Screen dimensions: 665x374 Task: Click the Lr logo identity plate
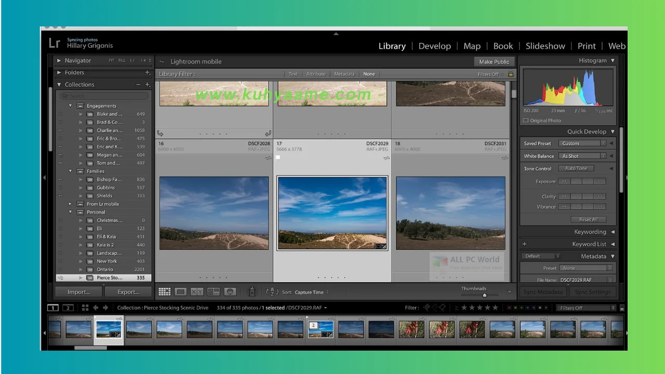[55, 44]
